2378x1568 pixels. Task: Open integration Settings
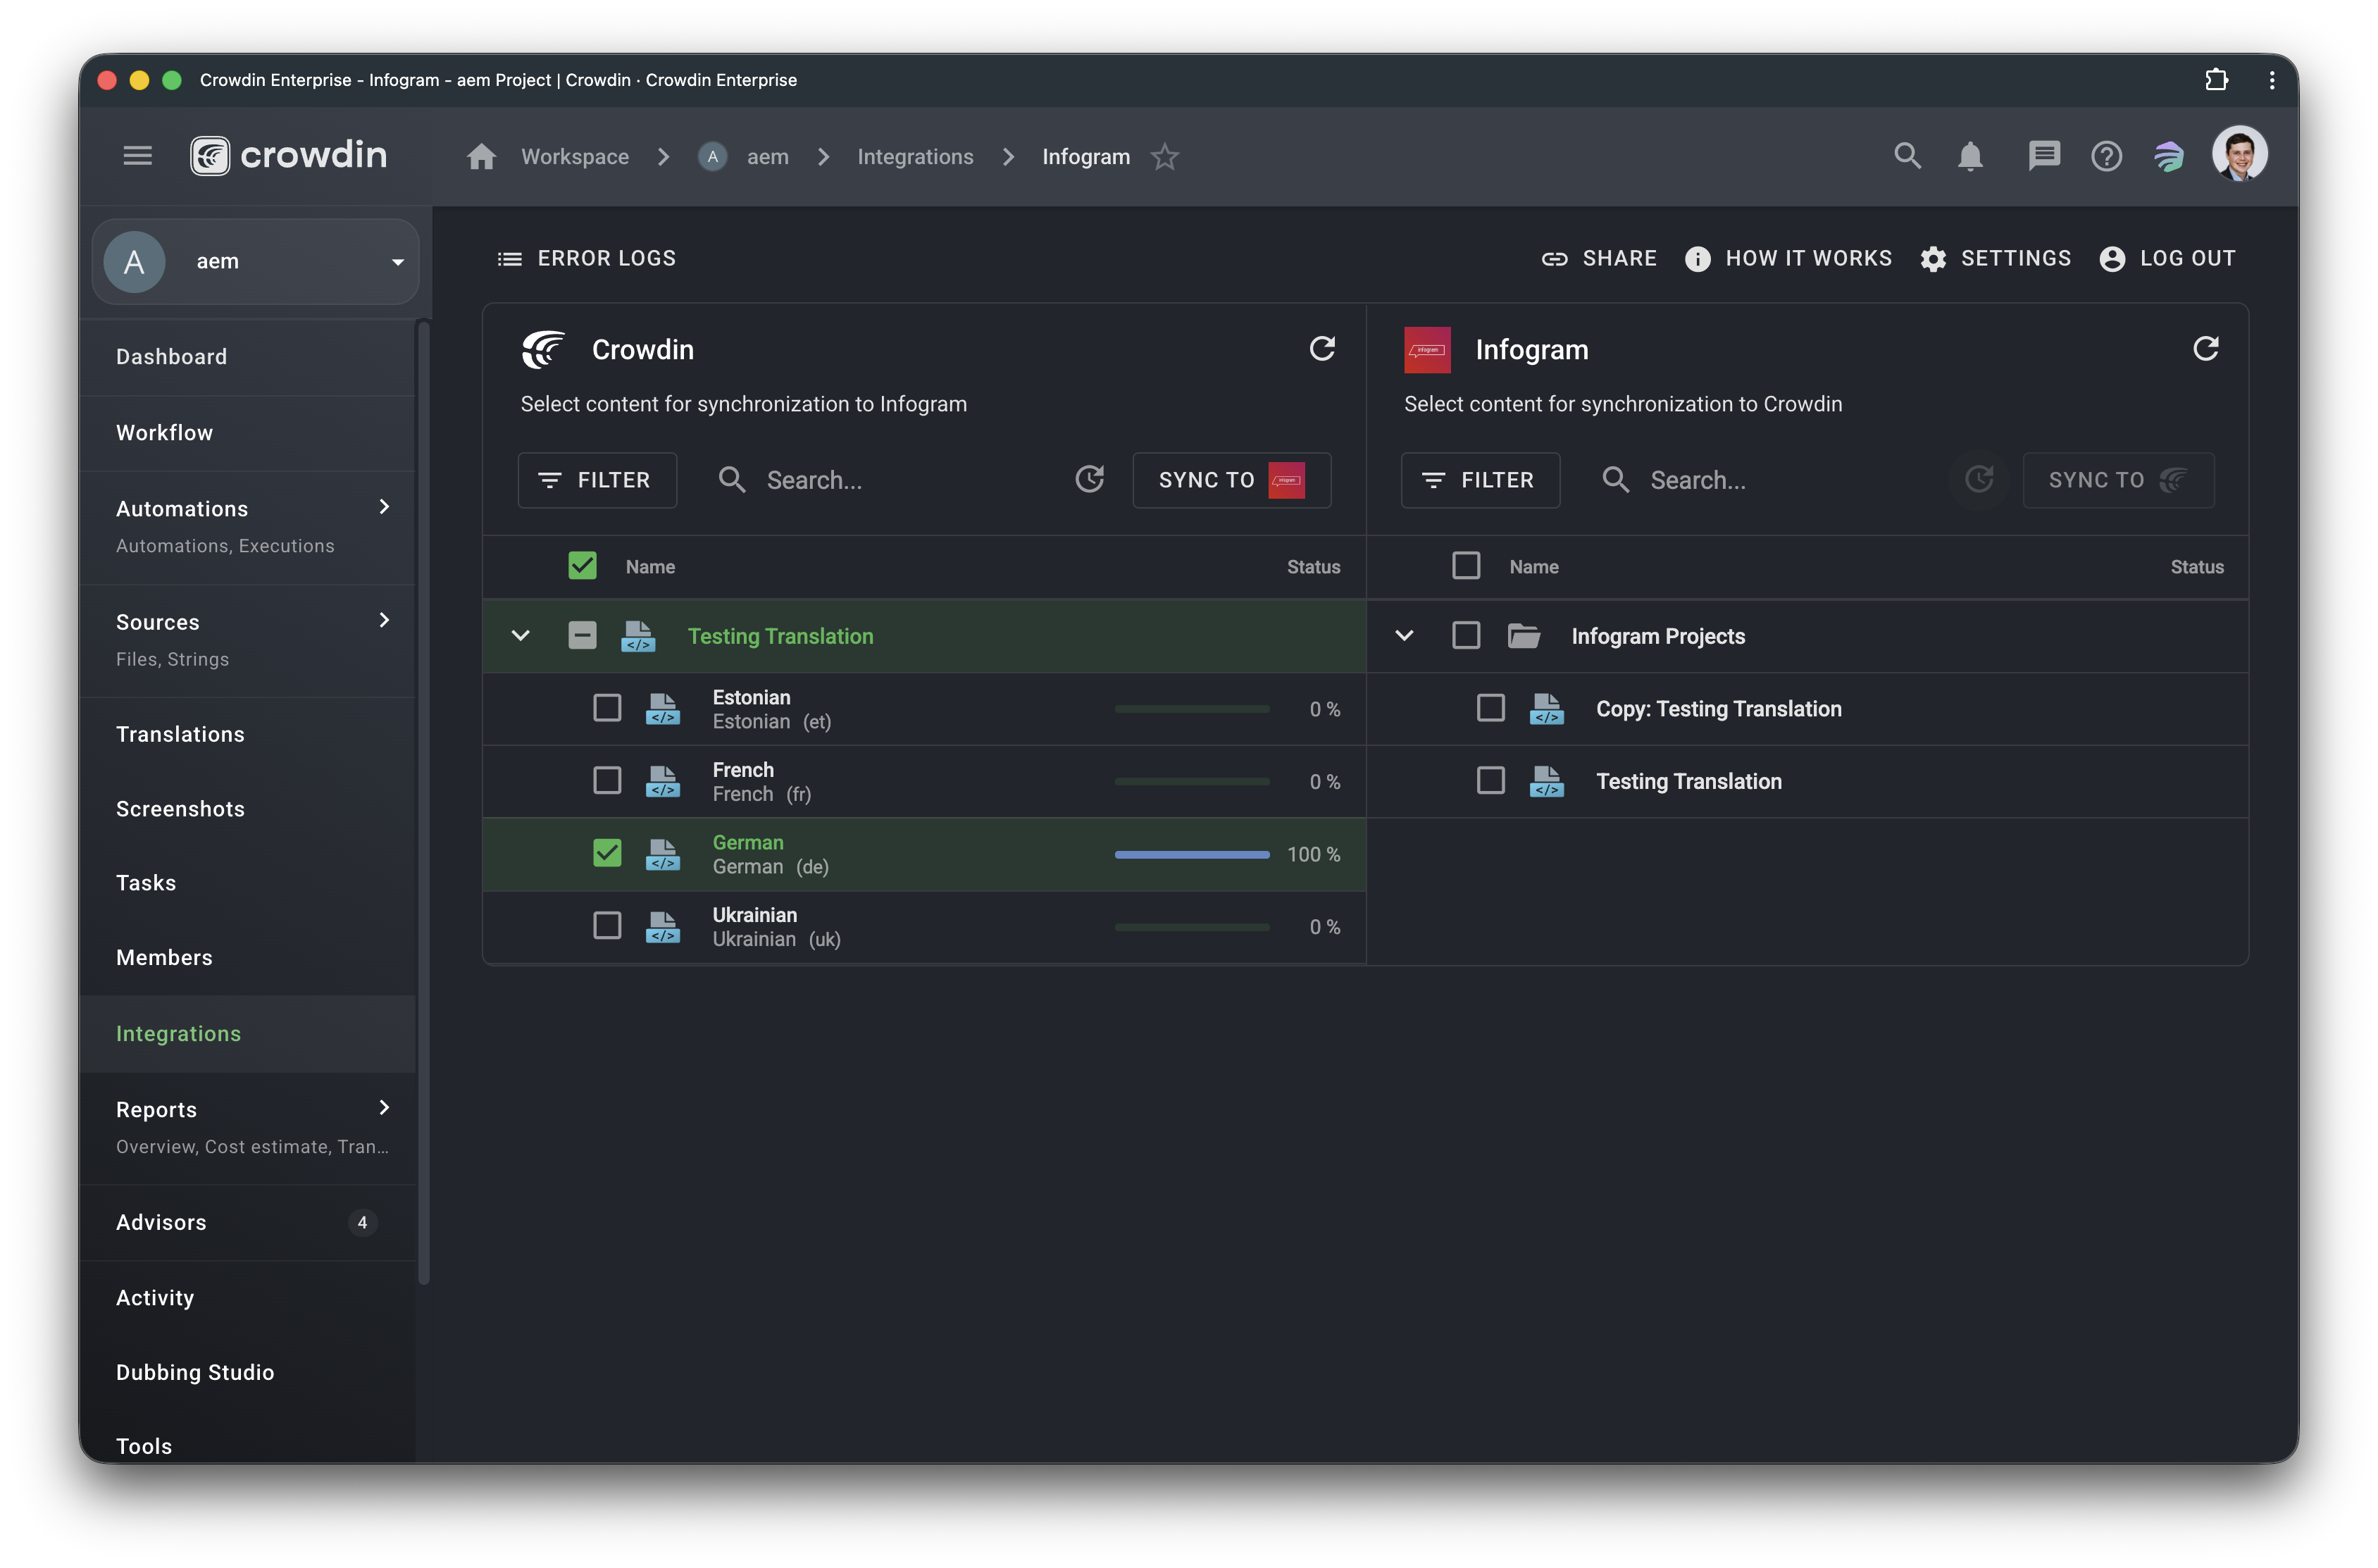(x=1995, y=259)
